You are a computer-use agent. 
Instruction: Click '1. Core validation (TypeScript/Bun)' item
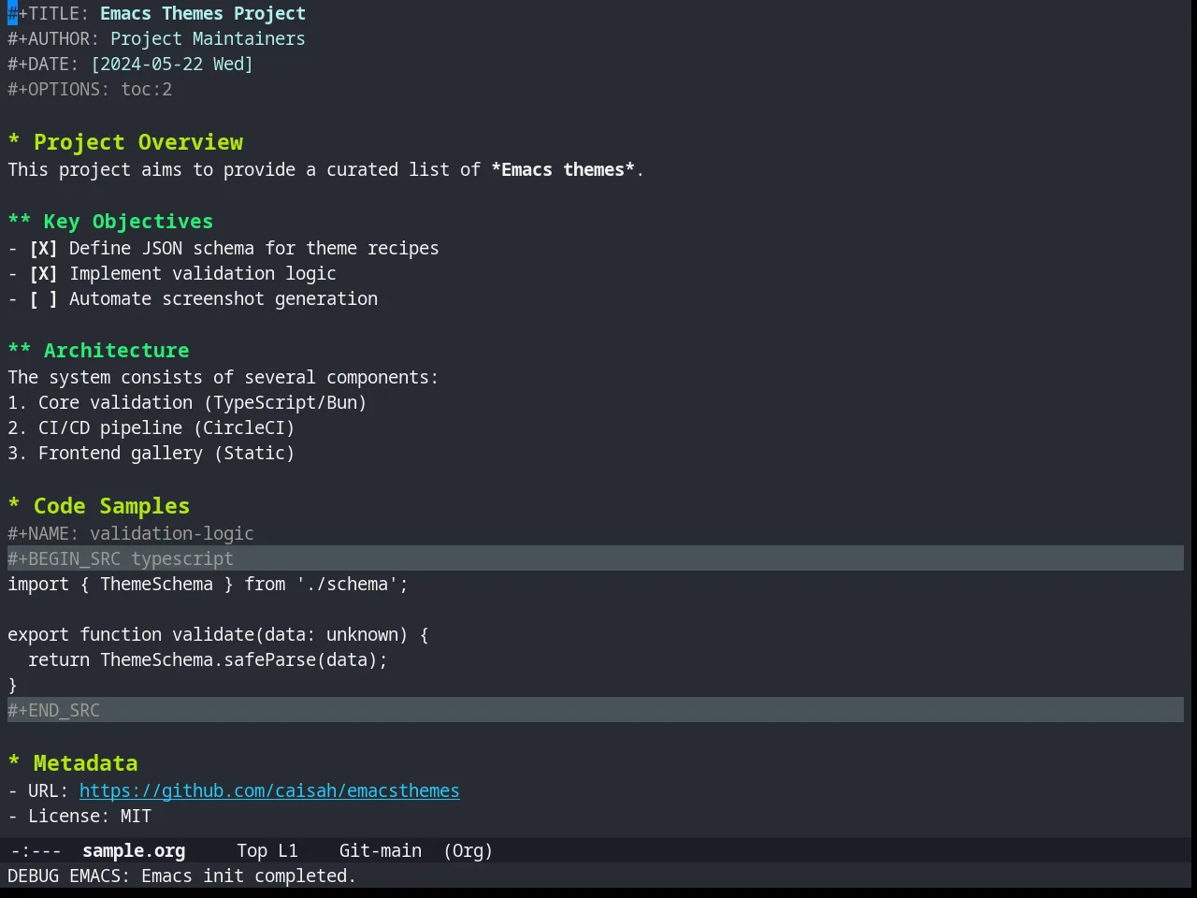[187, 402]
